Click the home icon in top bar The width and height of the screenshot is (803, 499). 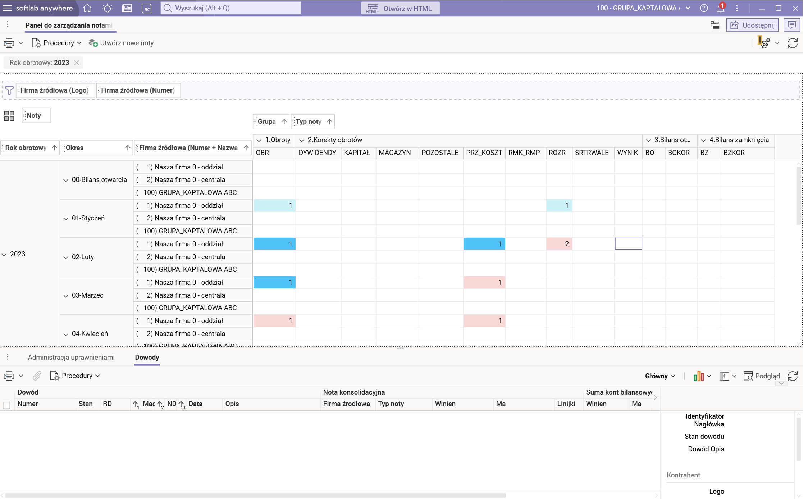pos(87,8)
